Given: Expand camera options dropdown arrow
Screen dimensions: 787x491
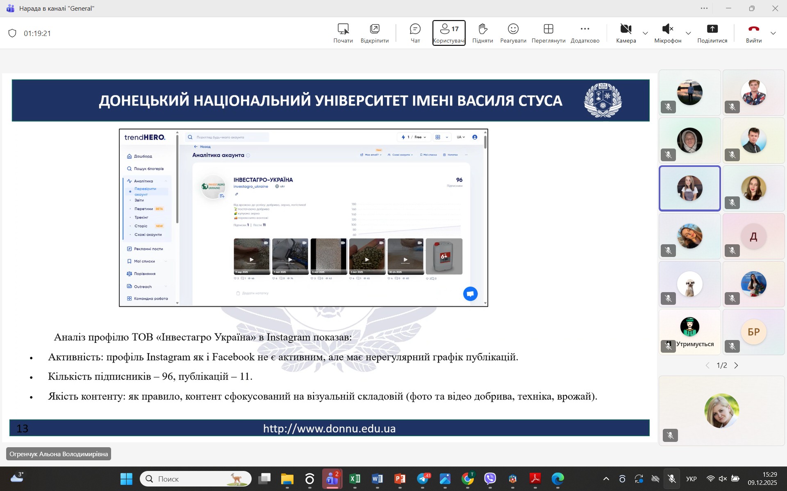Looking at the screenshot, I should (645, 33).
